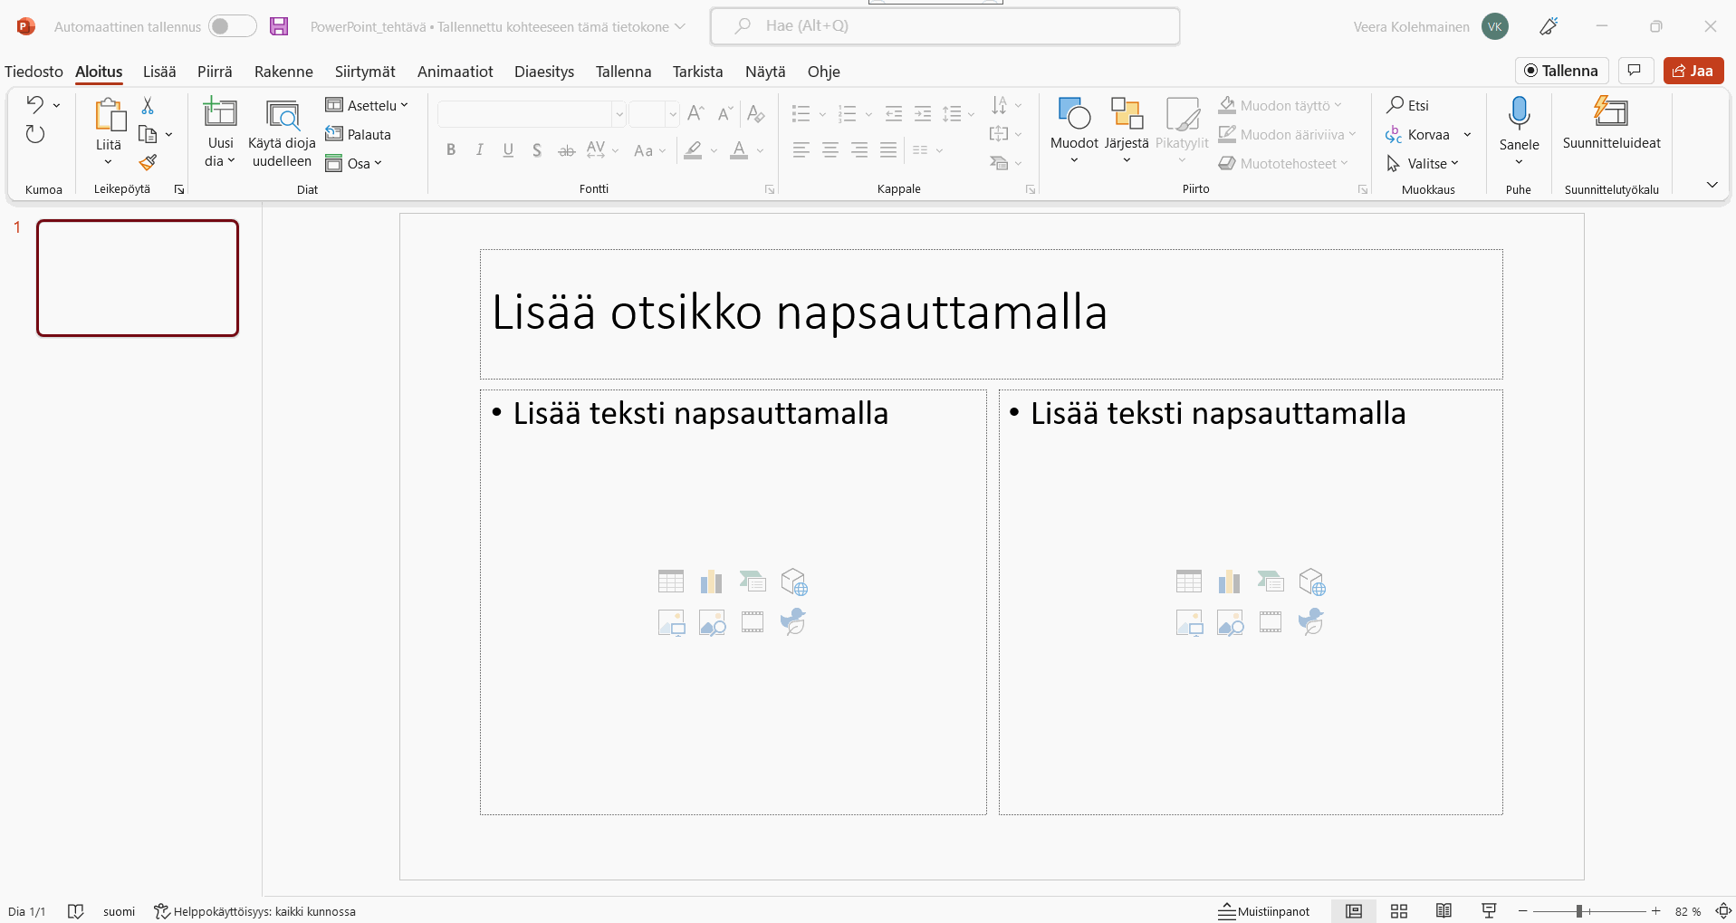Click the decrease font size icon
Screen dimensions: 1736x923
(x=724, y=113)
